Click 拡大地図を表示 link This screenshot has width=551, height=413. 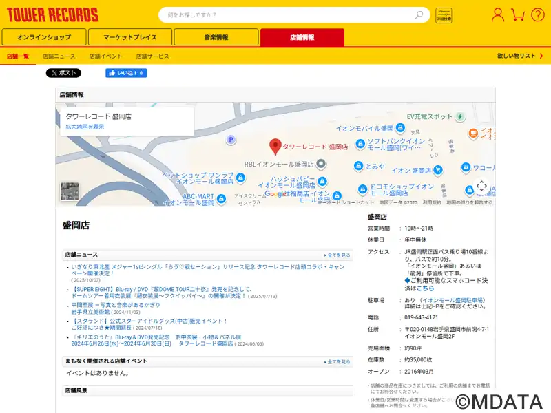[85, 127]
